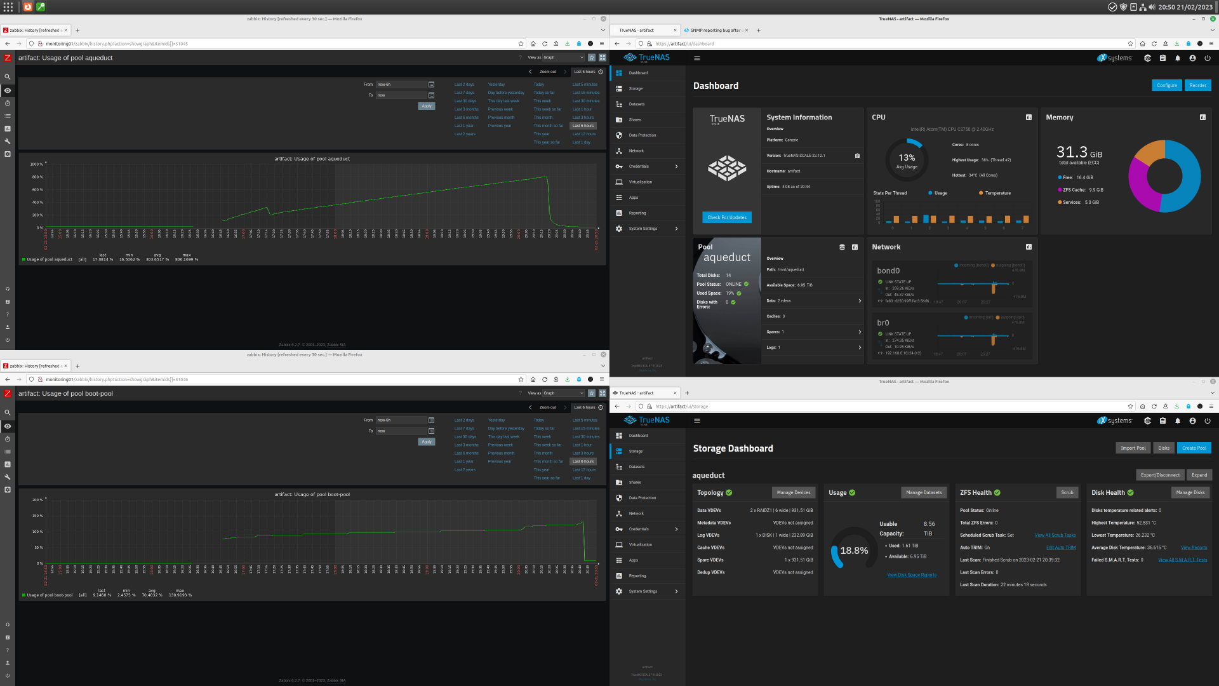This screenshot has height=686, width=1219.
Task: Copy TrueNAS version with clipboard icon
Action: (x=857, y=156)
